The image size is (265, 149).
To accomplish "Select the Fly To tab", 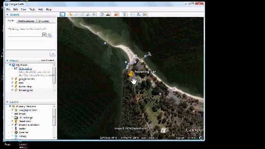I will 11,21.
